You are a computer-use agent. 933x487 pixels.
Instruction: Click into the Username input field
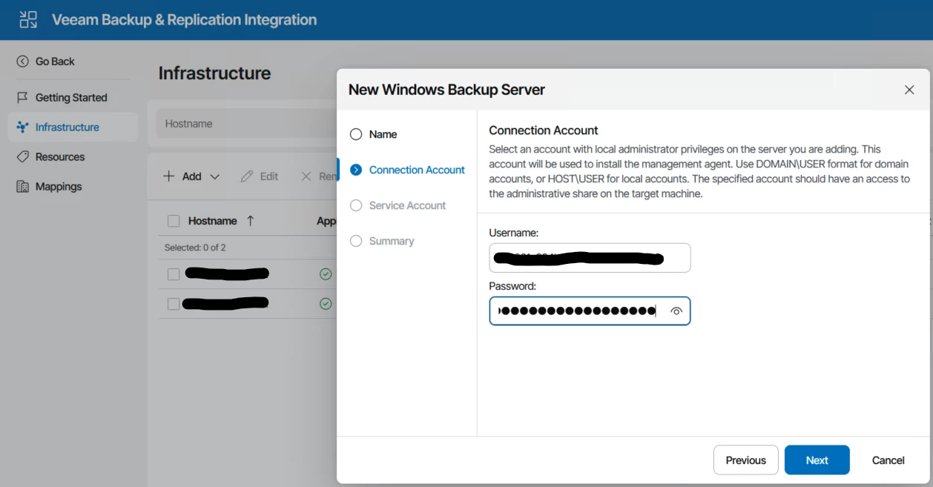pyautogui.click(x=590, y=258)
